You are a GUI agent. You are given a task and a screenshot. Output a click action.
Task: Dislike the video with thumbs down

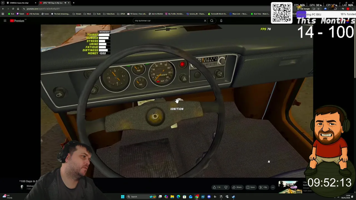226,187
